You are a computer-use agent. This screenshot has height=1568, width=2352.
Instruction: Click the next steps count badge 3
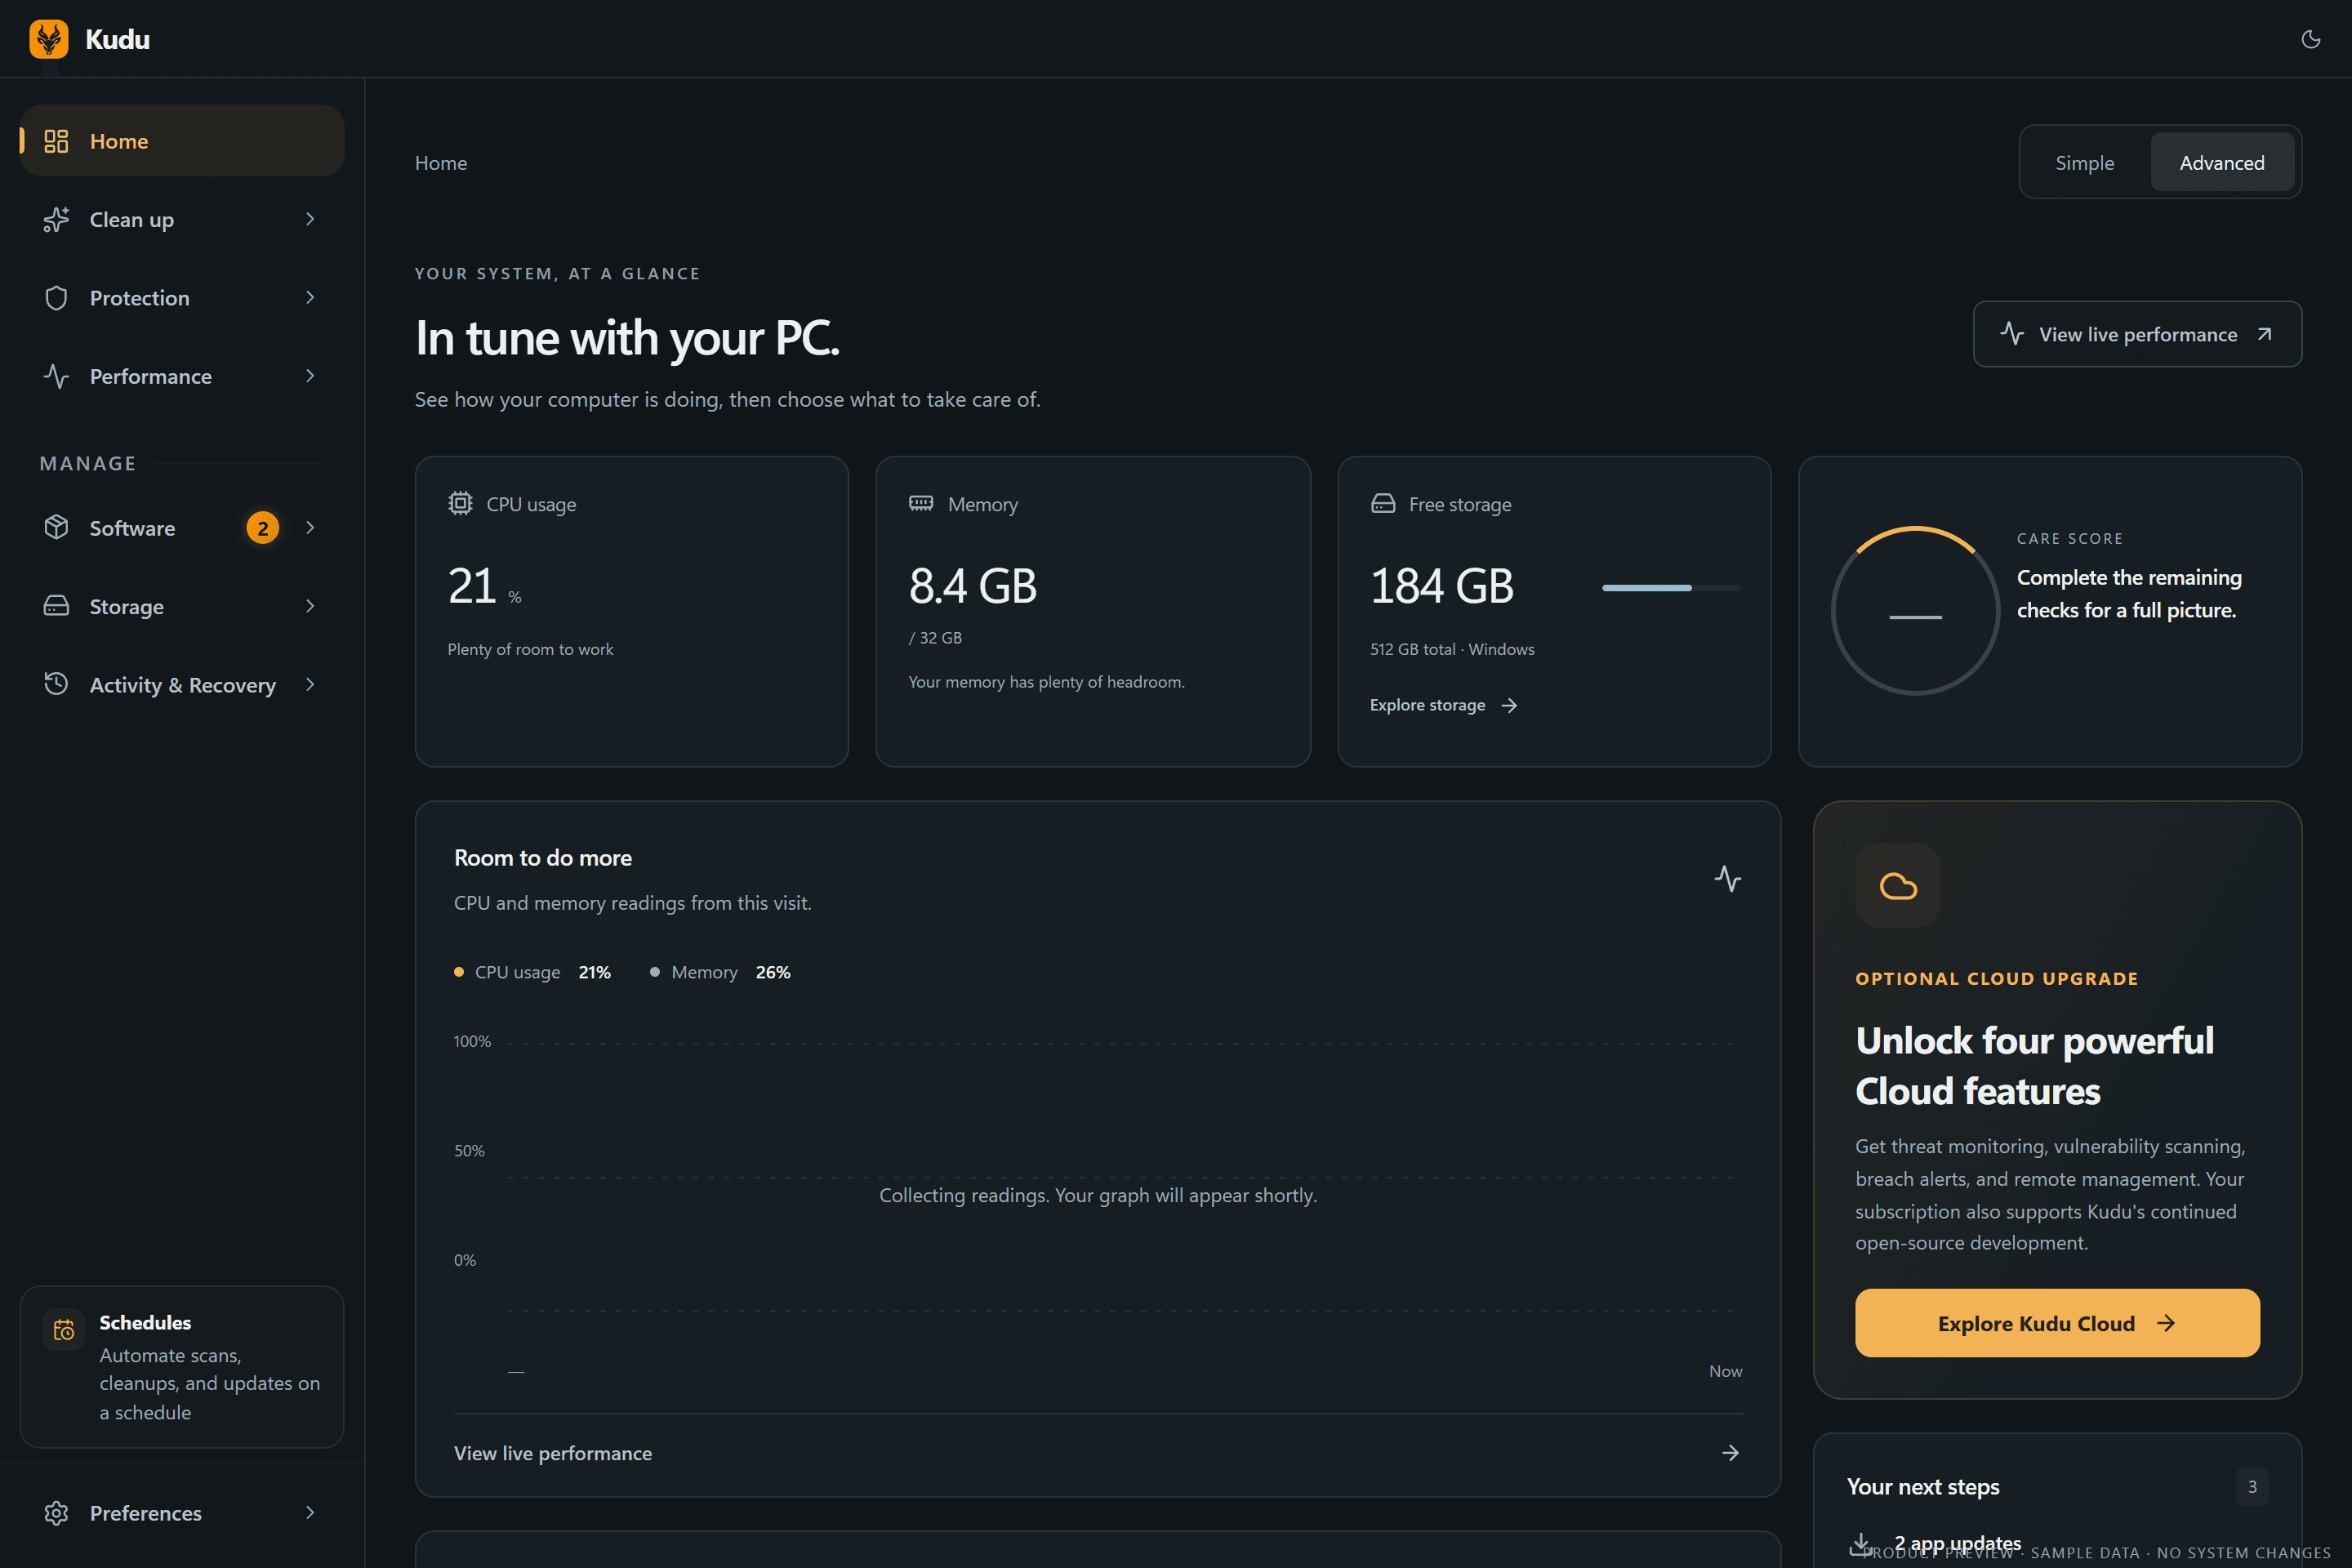click(x=2252, y=1486)
